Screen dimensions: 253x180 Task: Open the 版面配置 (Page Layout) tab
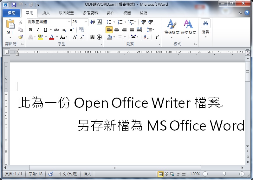pyautogui.click(x=66, y=13)
